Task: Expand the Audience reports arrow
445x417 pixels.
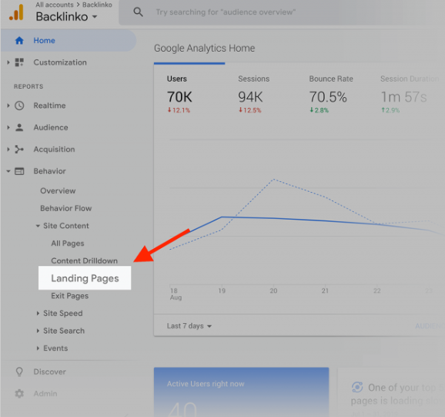Action: tap(8, 127)
